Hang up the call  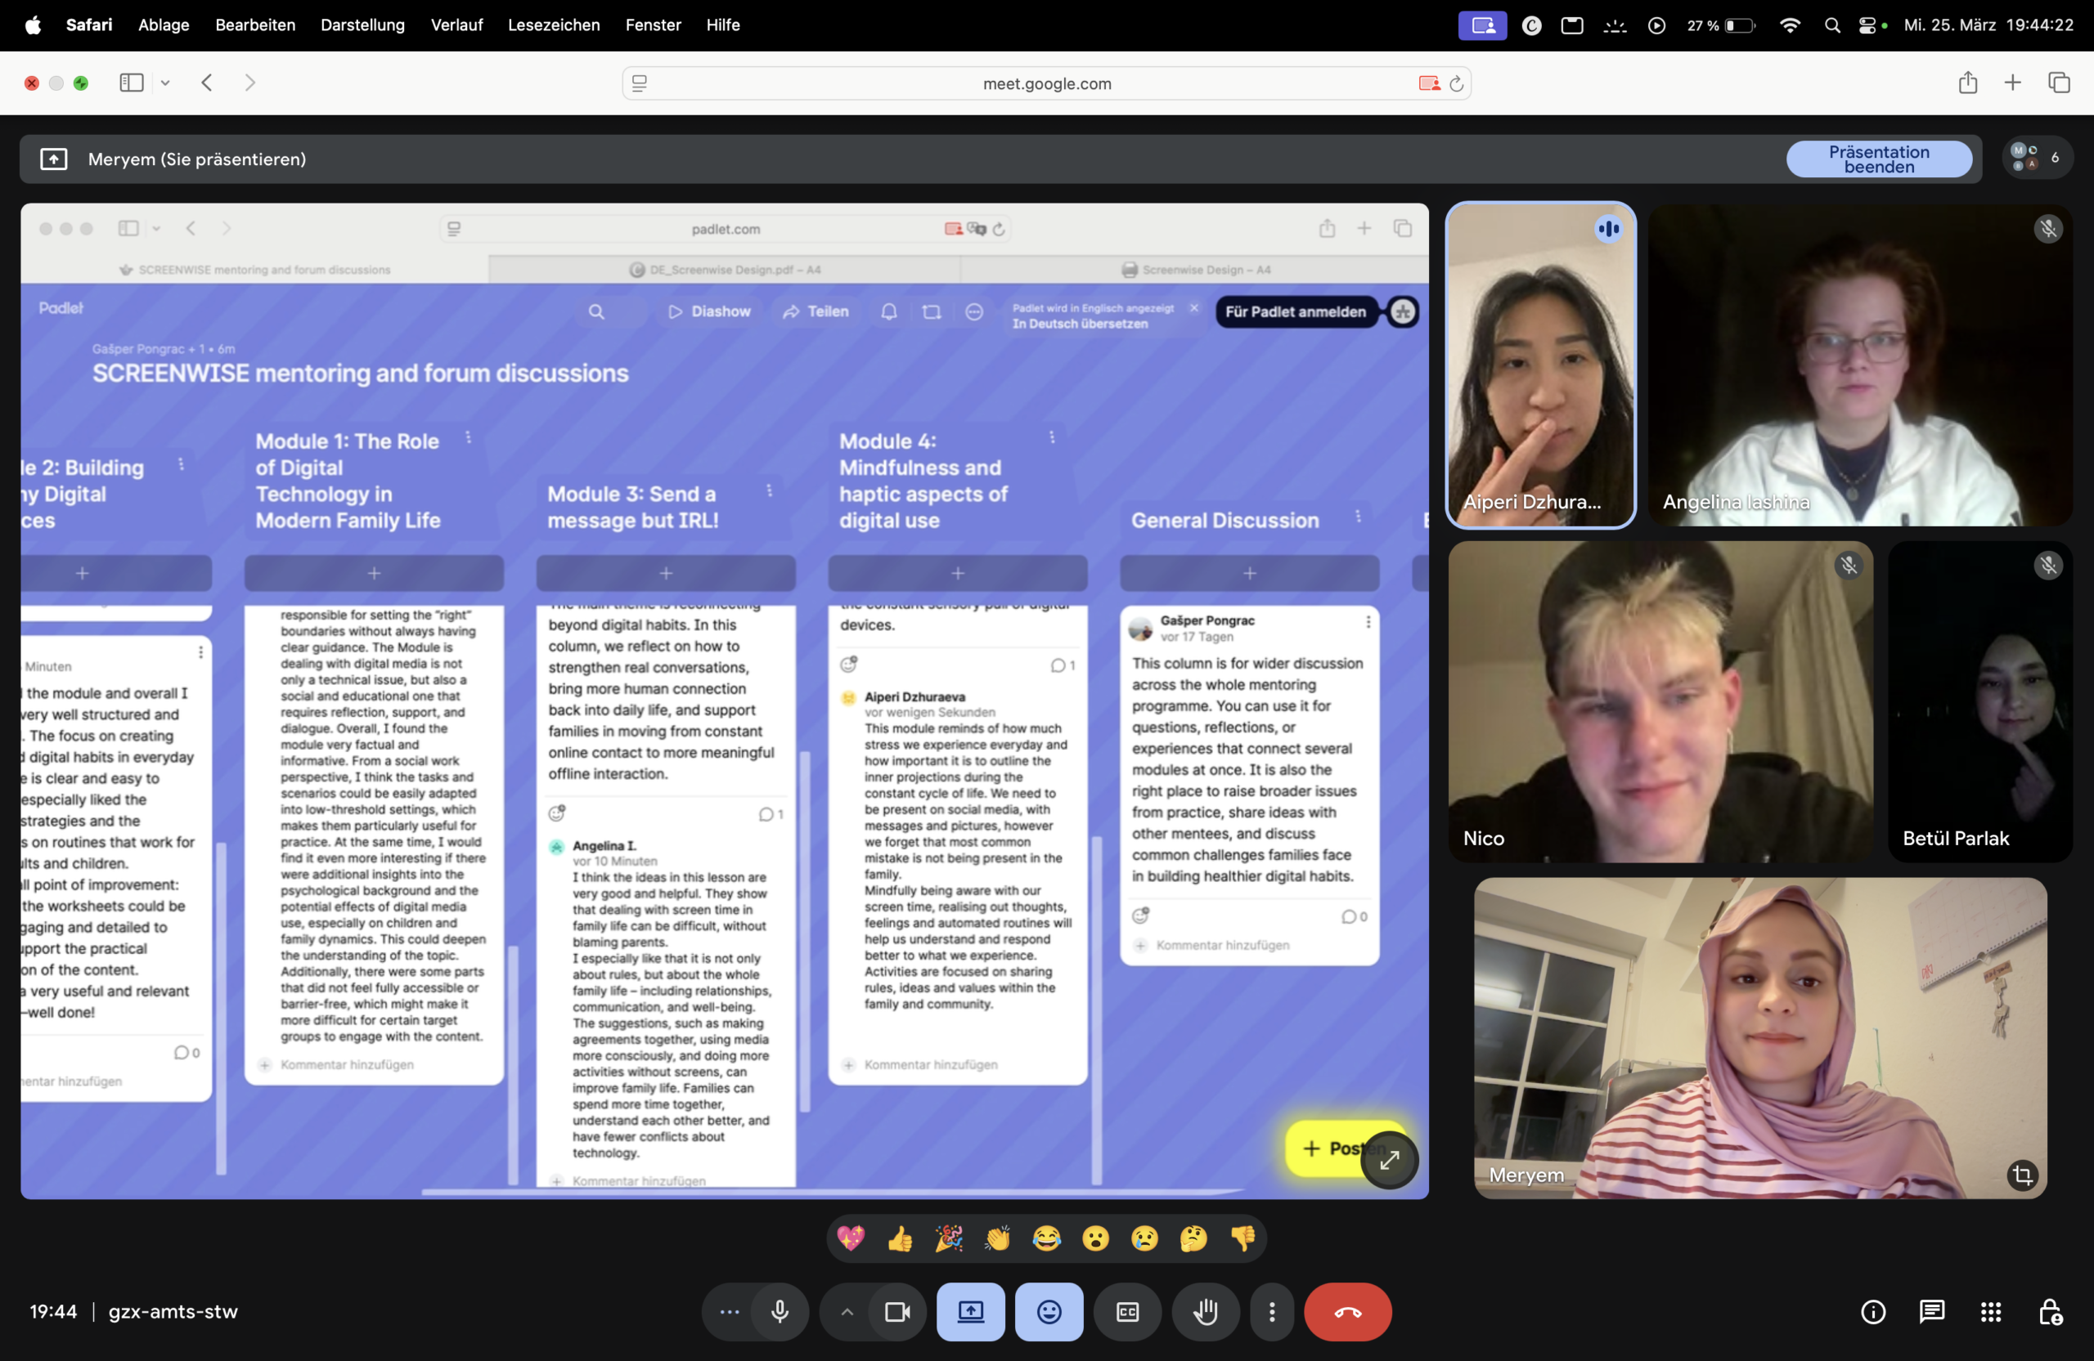point(1347,1312)
